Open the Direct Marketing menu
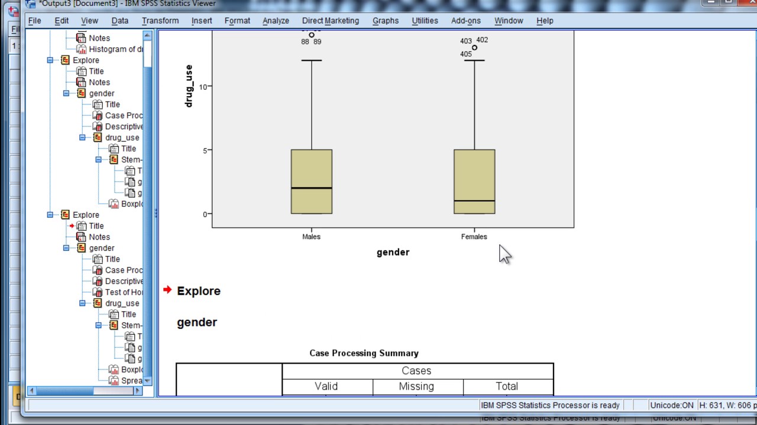Screen dimensions: 757x425 [x=330, y=21]
